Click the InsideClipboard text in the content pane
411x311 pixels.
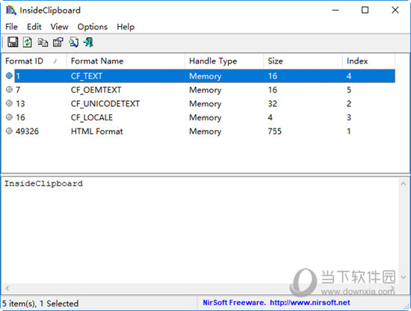coord(43,183)
